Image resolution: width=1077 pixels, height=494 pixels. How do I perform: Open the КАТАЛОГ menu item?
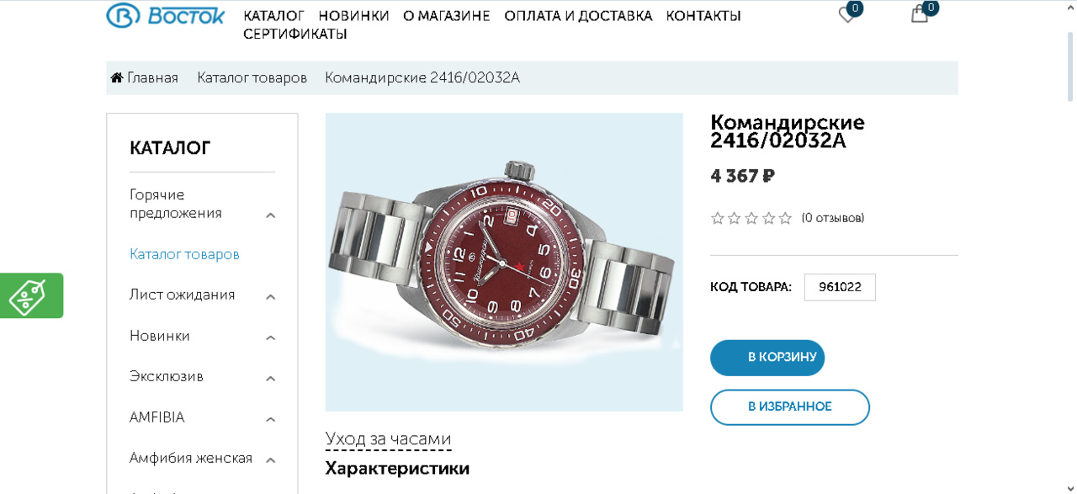tap(273, 16)
